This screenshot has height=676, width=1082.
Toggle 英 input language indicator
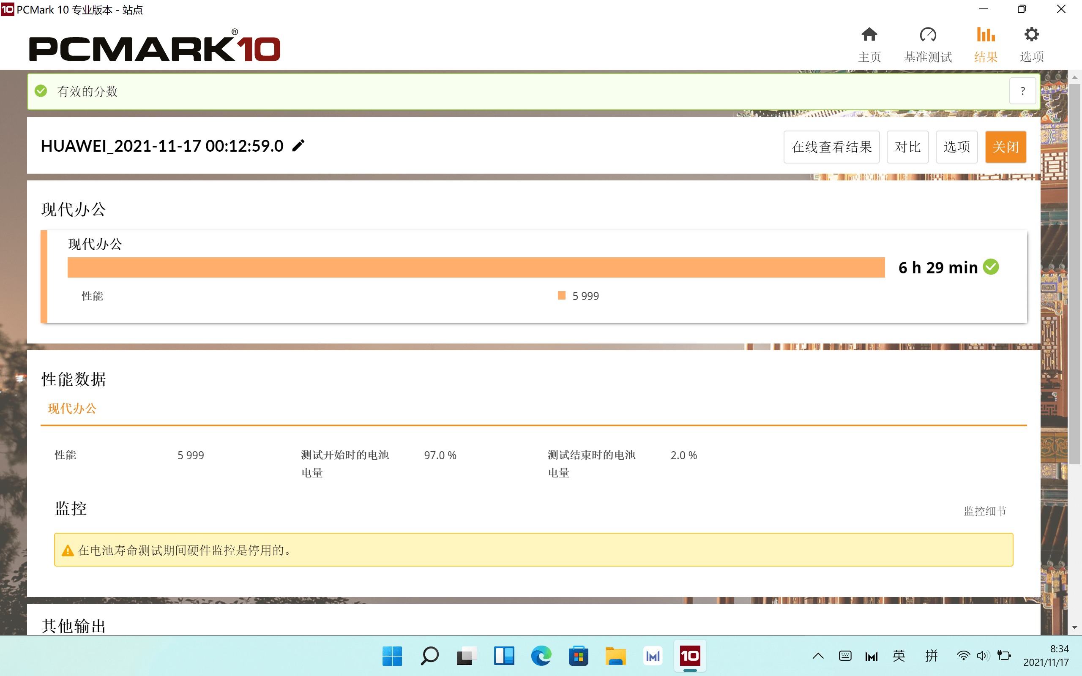point(899,656)
